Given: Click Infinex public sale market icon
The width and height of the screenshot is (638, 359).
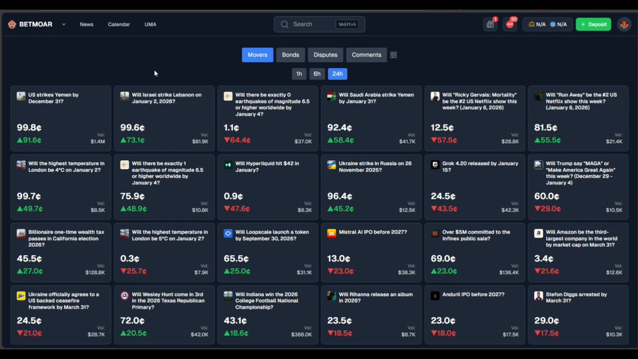Looking at the screenshot, I should (435, 233).
